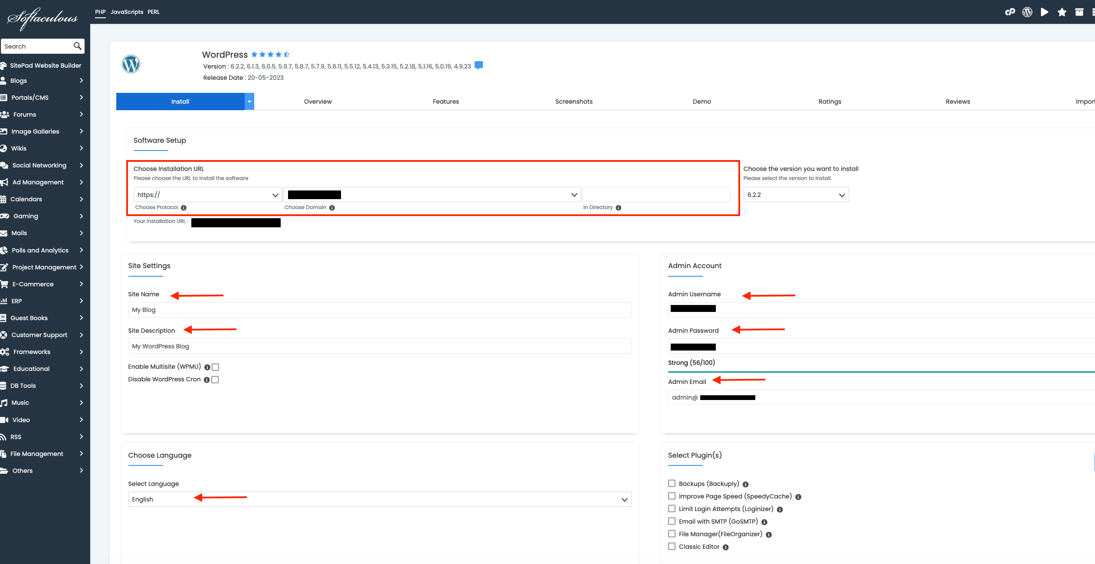
Task: Select the Backups (Backuply) plugin
Action: tap(672, 483)
